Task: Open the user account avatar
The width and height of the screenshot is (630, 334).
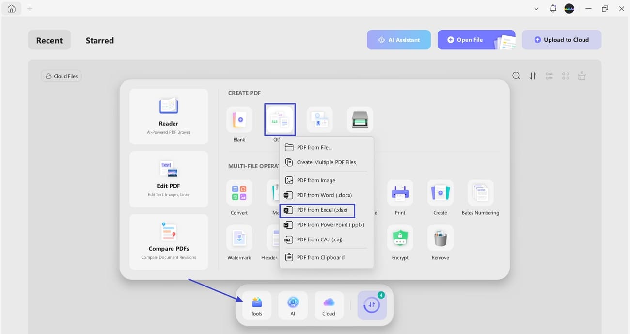Action: point(569,9)
